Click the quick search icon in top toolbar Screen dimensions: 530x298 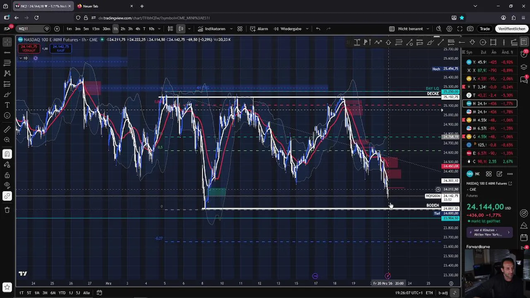439,29
